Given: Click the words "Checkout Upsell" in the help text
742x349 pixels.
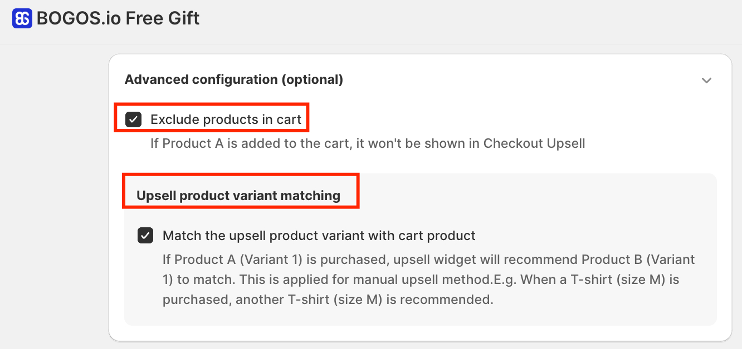Looking at the screenshot, I should (534, 143).
